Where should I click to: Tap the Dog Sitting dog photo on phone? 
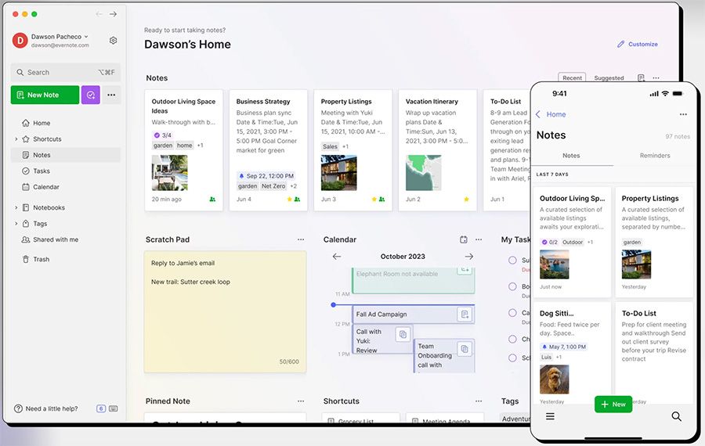click(555, 379)
